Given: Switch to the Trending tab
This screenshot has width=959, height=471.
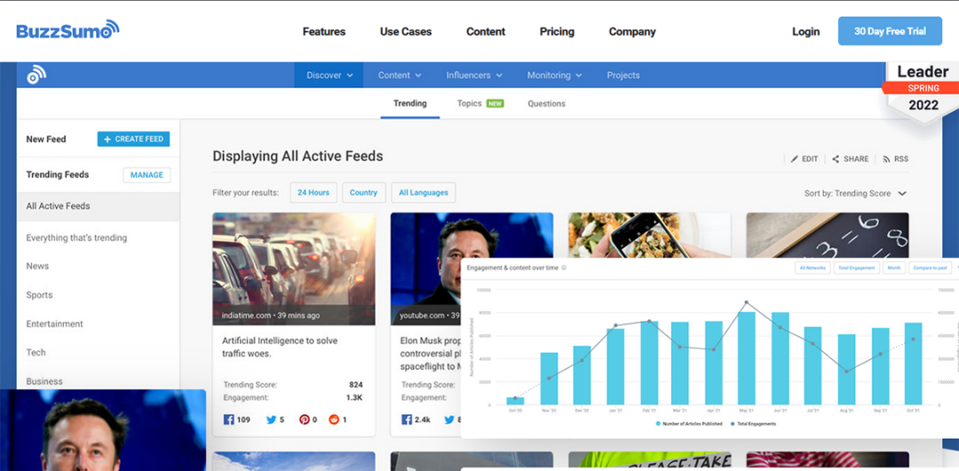Looking at the screenshot, I should point(409,103).
